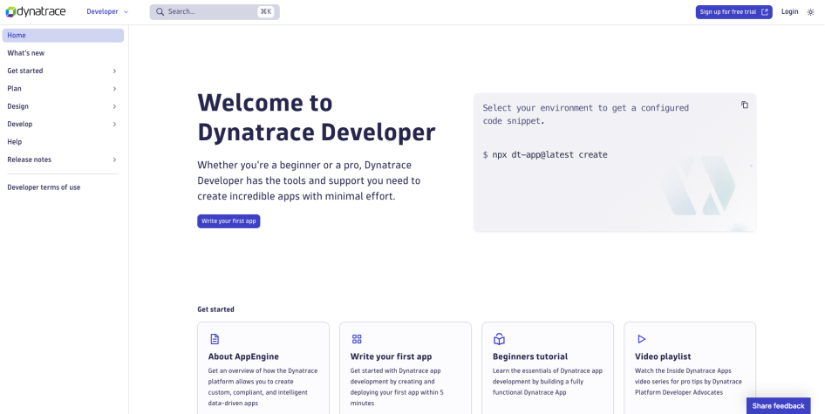Open the Write your first app card title
The height and width of the screenshot is (414, 825).
[391, 356]
